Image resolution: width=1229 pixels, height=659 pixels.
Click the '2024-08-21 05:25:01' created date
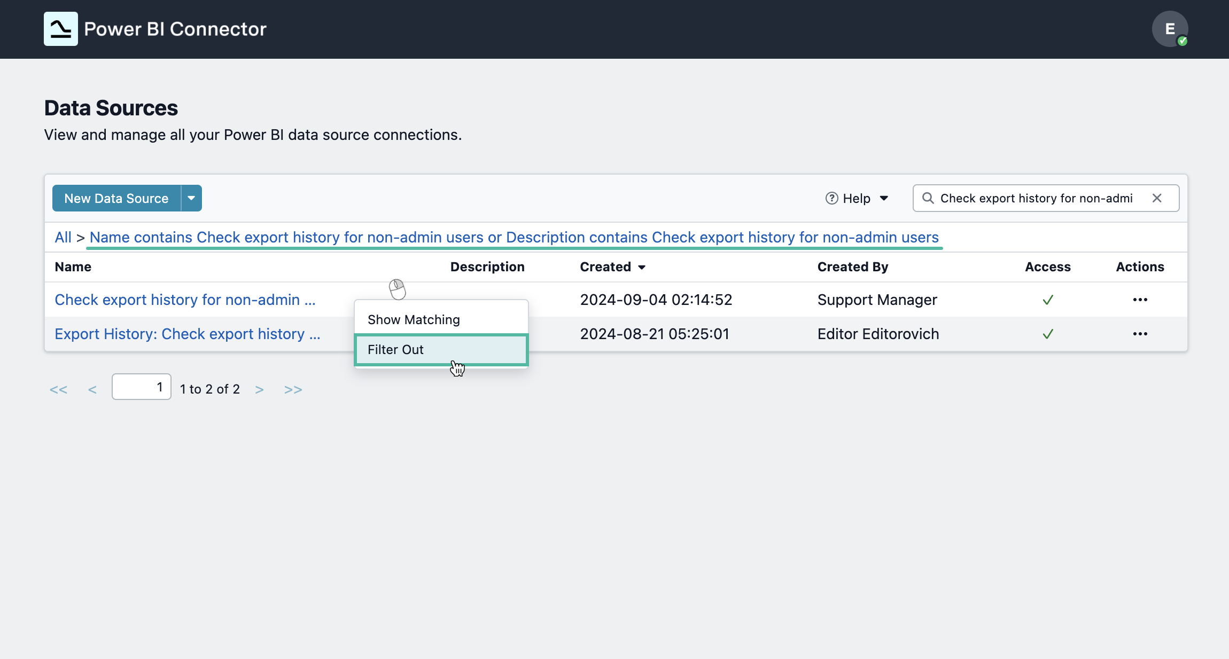coord(655,334)
